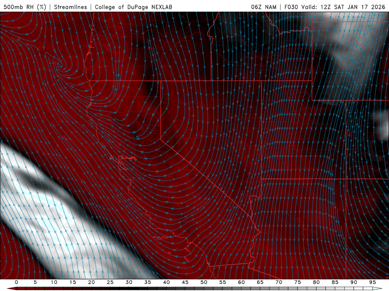Image resolution: width=389 pixels, height=291 pixels.
Task: Click the colorbar label '90'
Action: pyautogui.click(x=354, y=282)
